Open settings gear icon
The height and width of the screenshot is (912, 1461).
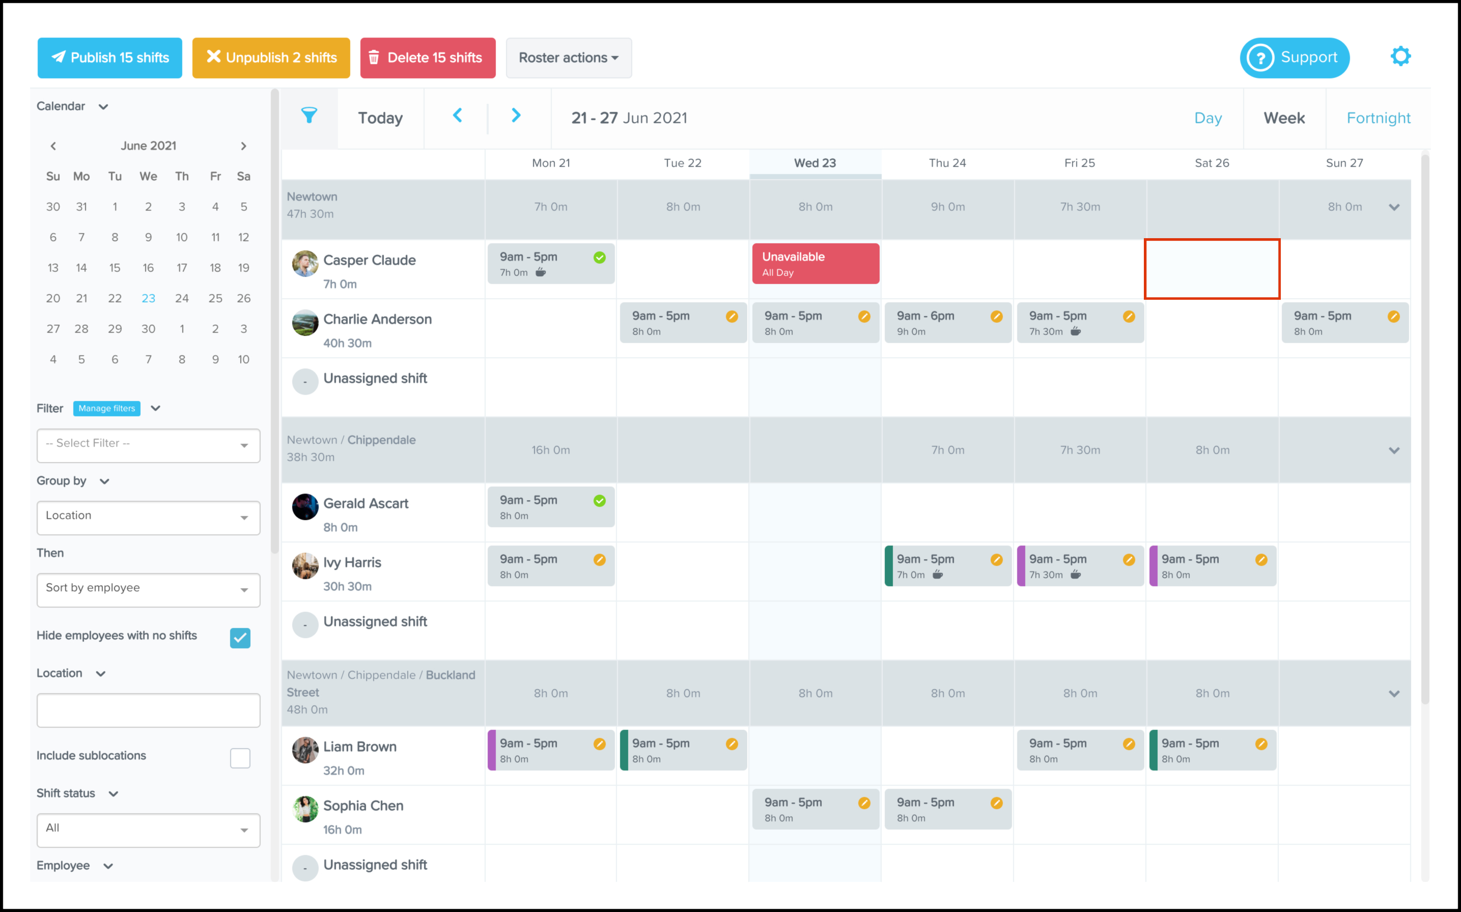(x=1400, y=56)
